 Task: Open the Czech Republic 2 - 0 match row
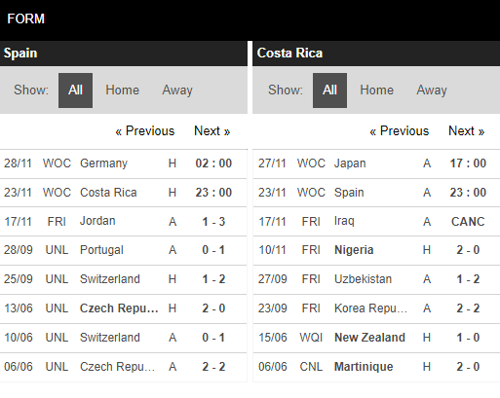coord(124,308)
